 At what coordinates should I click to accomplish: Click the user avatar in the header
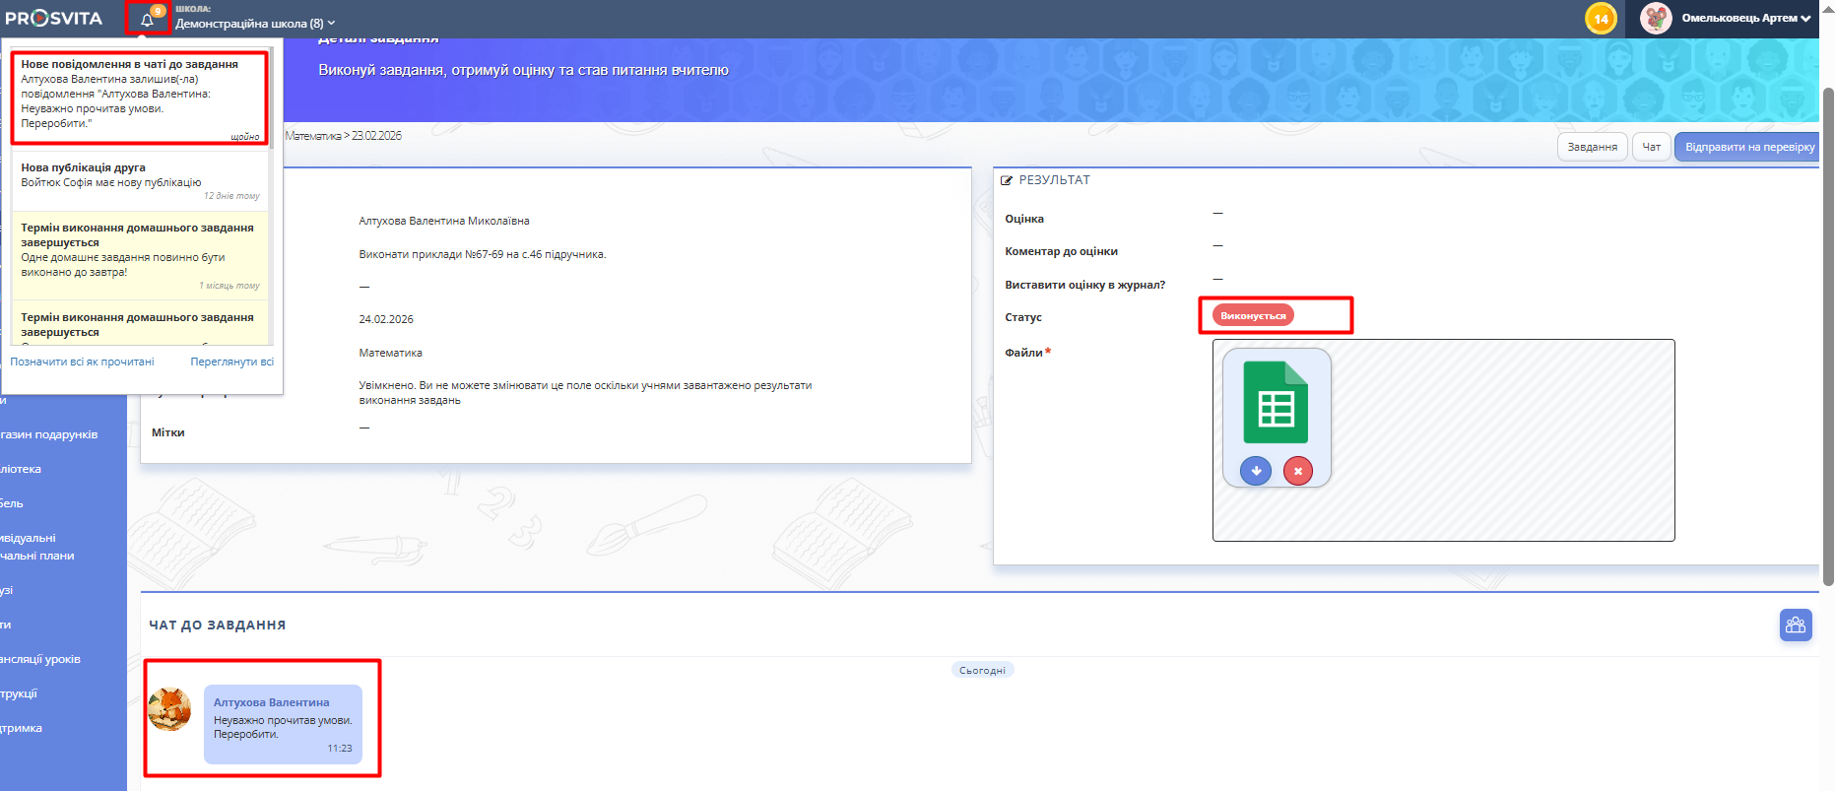pyautogui.click(x=1656, y=19)
